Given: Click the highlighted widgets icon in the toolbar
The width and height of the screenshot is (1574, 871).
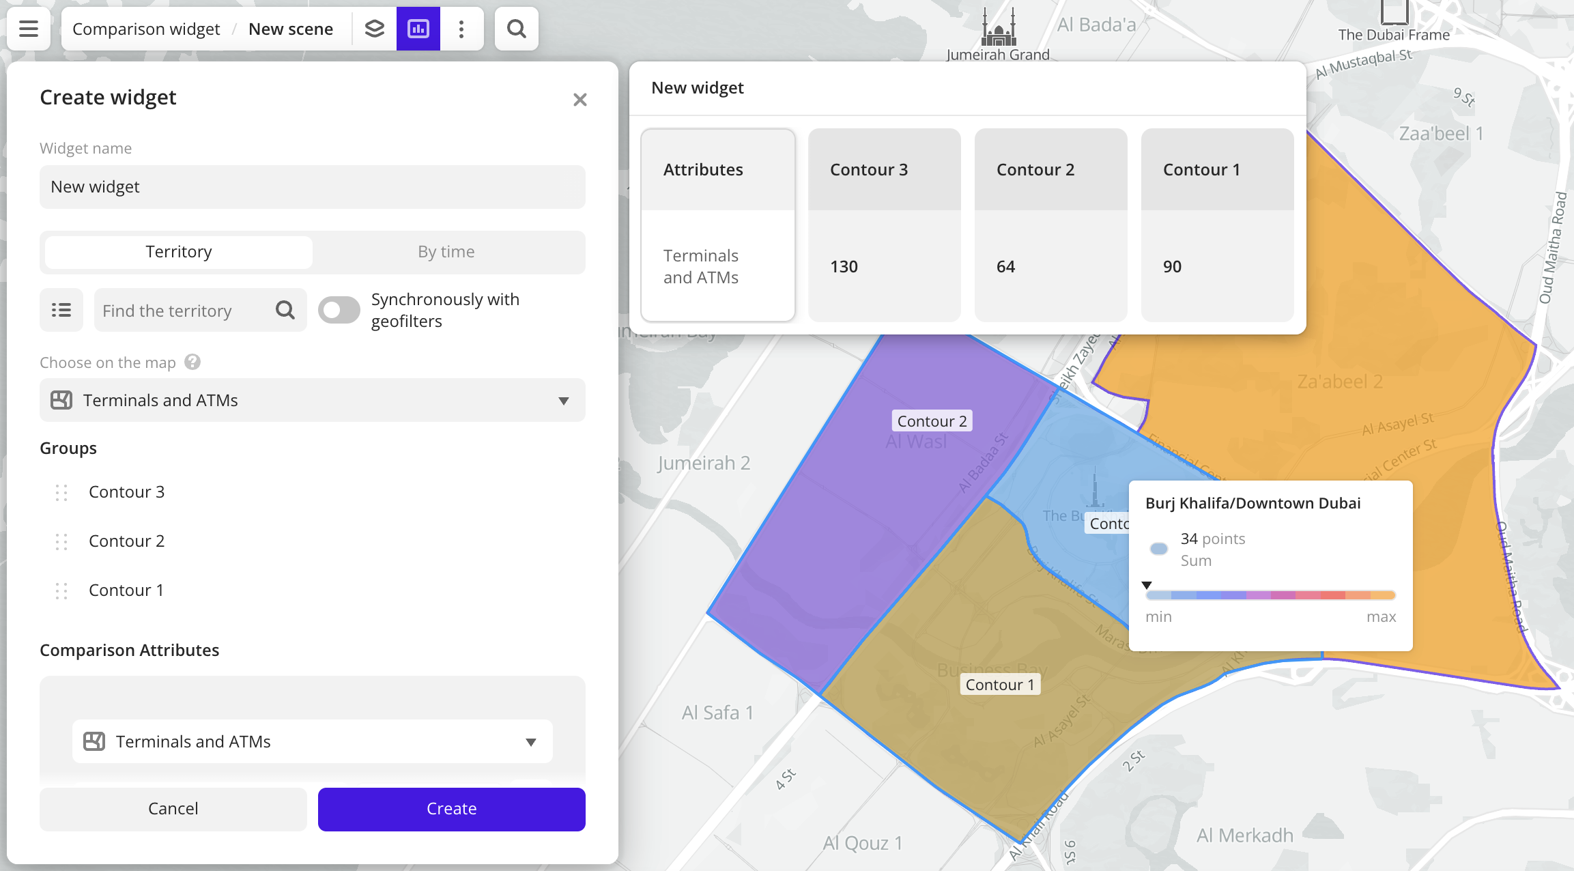Looking at the screenshot, I should pyautogui.click(x=418, y=29).
